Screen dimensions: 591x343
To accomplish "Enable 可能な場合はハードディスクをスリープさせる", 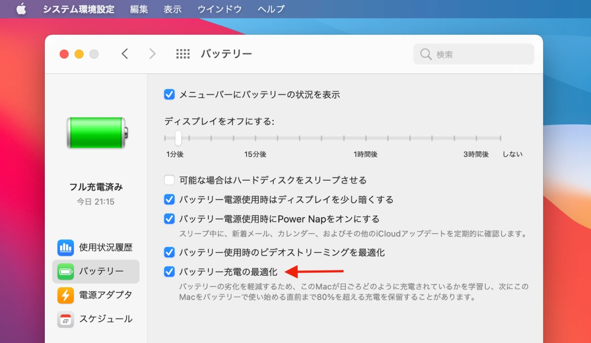I will click(x=169, y=180).
